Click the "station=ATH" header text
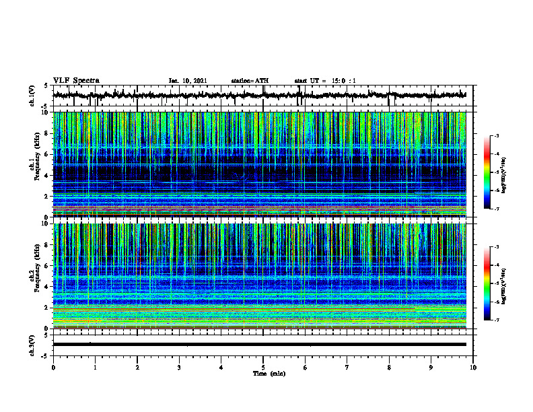 pos(250,81)
